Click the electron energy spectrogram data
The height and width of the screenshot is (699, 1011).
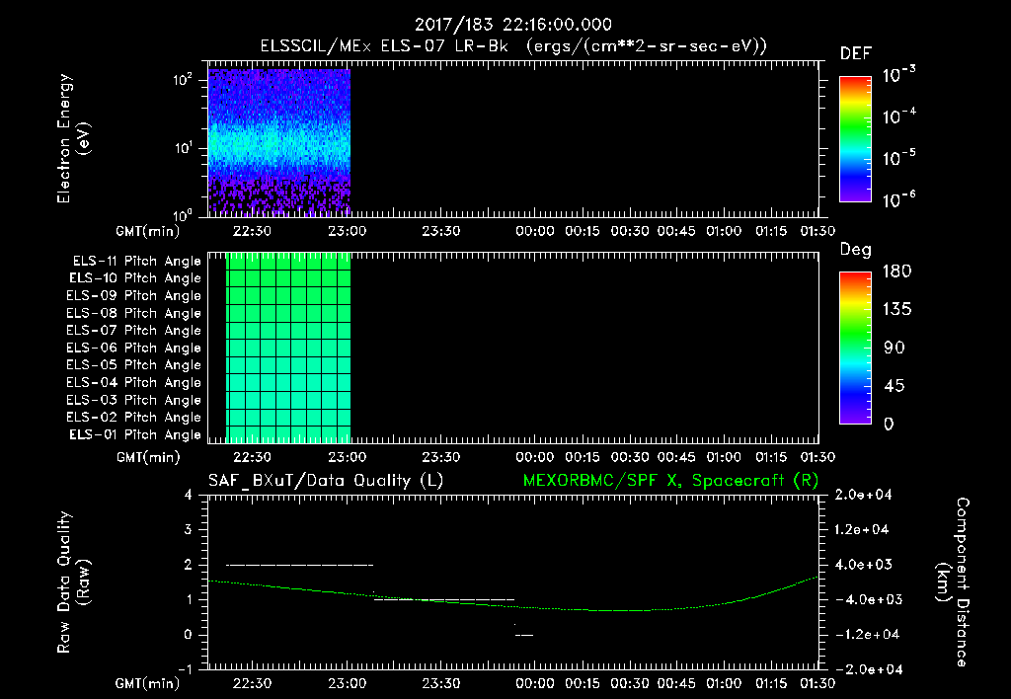[279, 142]
